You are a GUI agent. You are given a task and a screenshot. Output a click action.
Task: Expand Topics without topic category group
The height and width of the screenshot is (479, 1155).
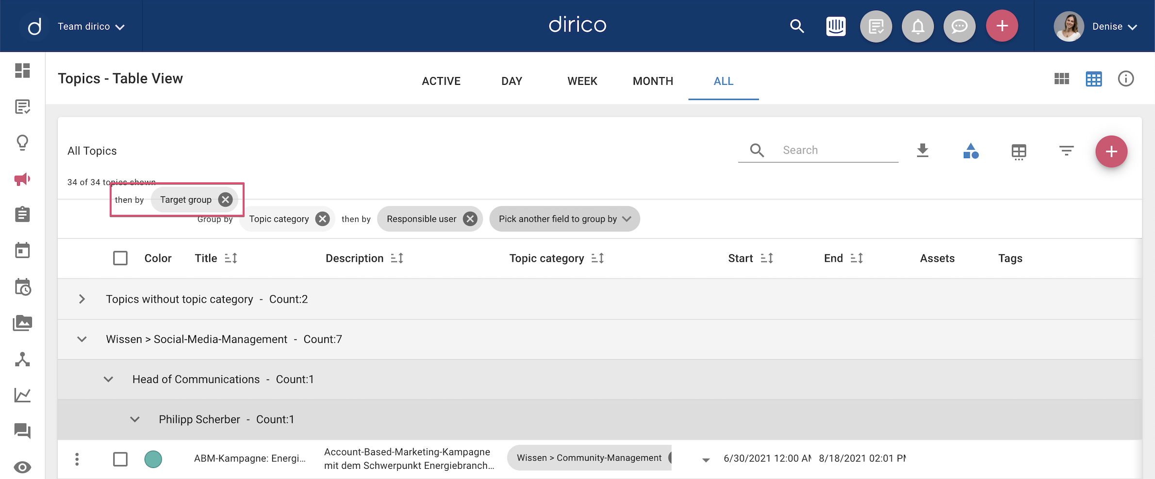pyautogui.click(x=82, y=299)
